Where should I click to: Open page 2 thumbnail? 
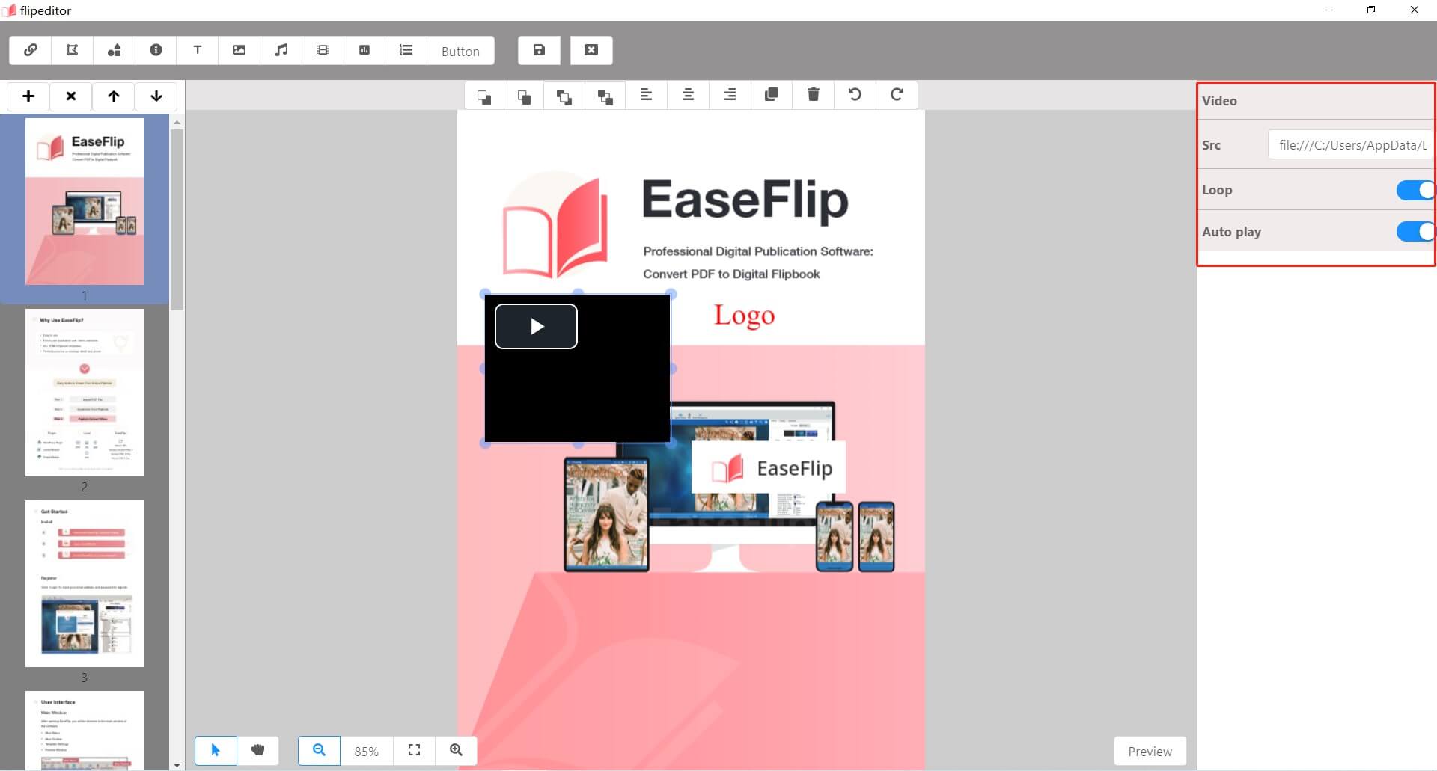pos(85,393)
